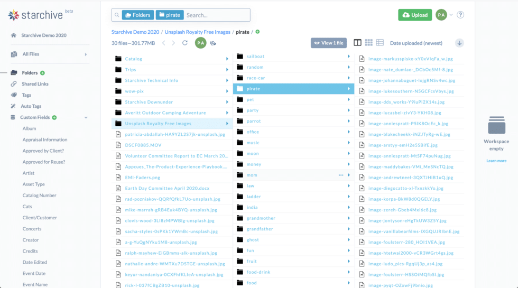Click the PA owner avatar by file count
518x288 pixels.
(200, 43)
